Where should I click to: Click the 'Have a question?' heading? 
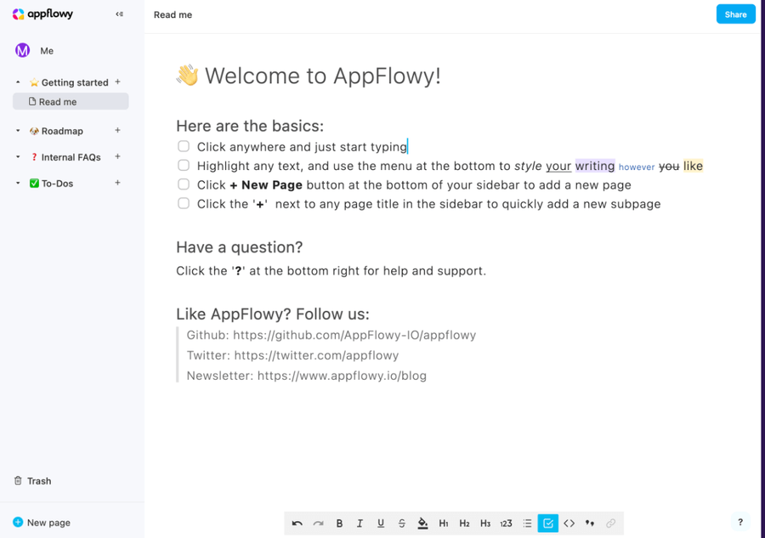point(240,246)
